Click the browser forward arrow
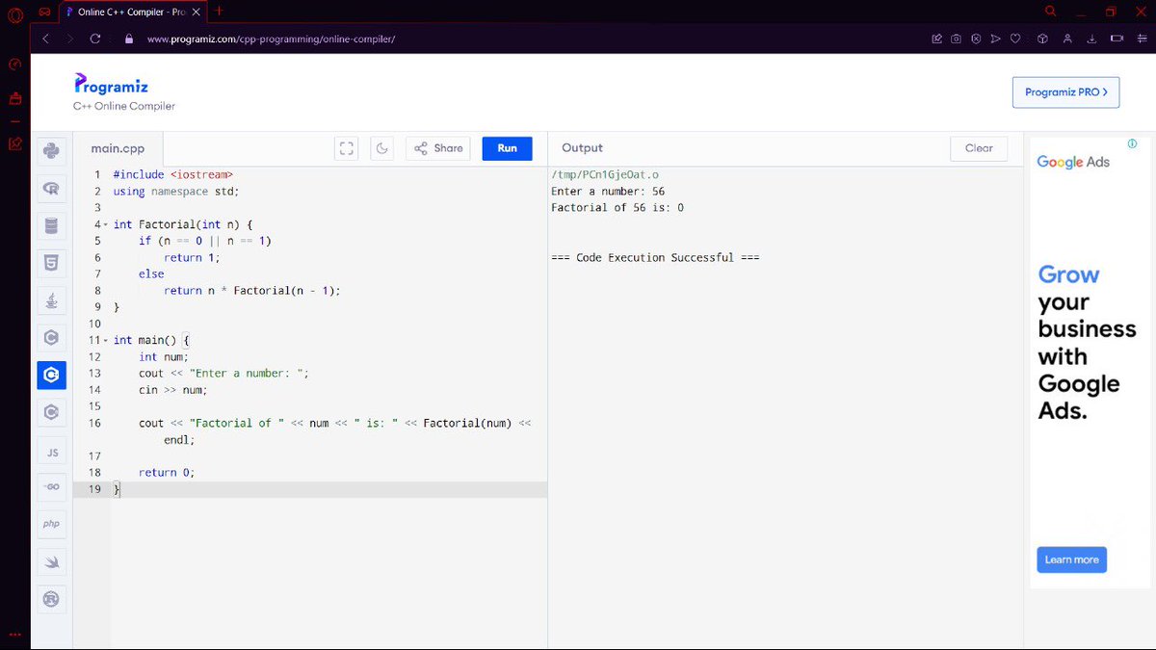The image size is (1156, 650). pyautogui.click(x=70, y=39)
